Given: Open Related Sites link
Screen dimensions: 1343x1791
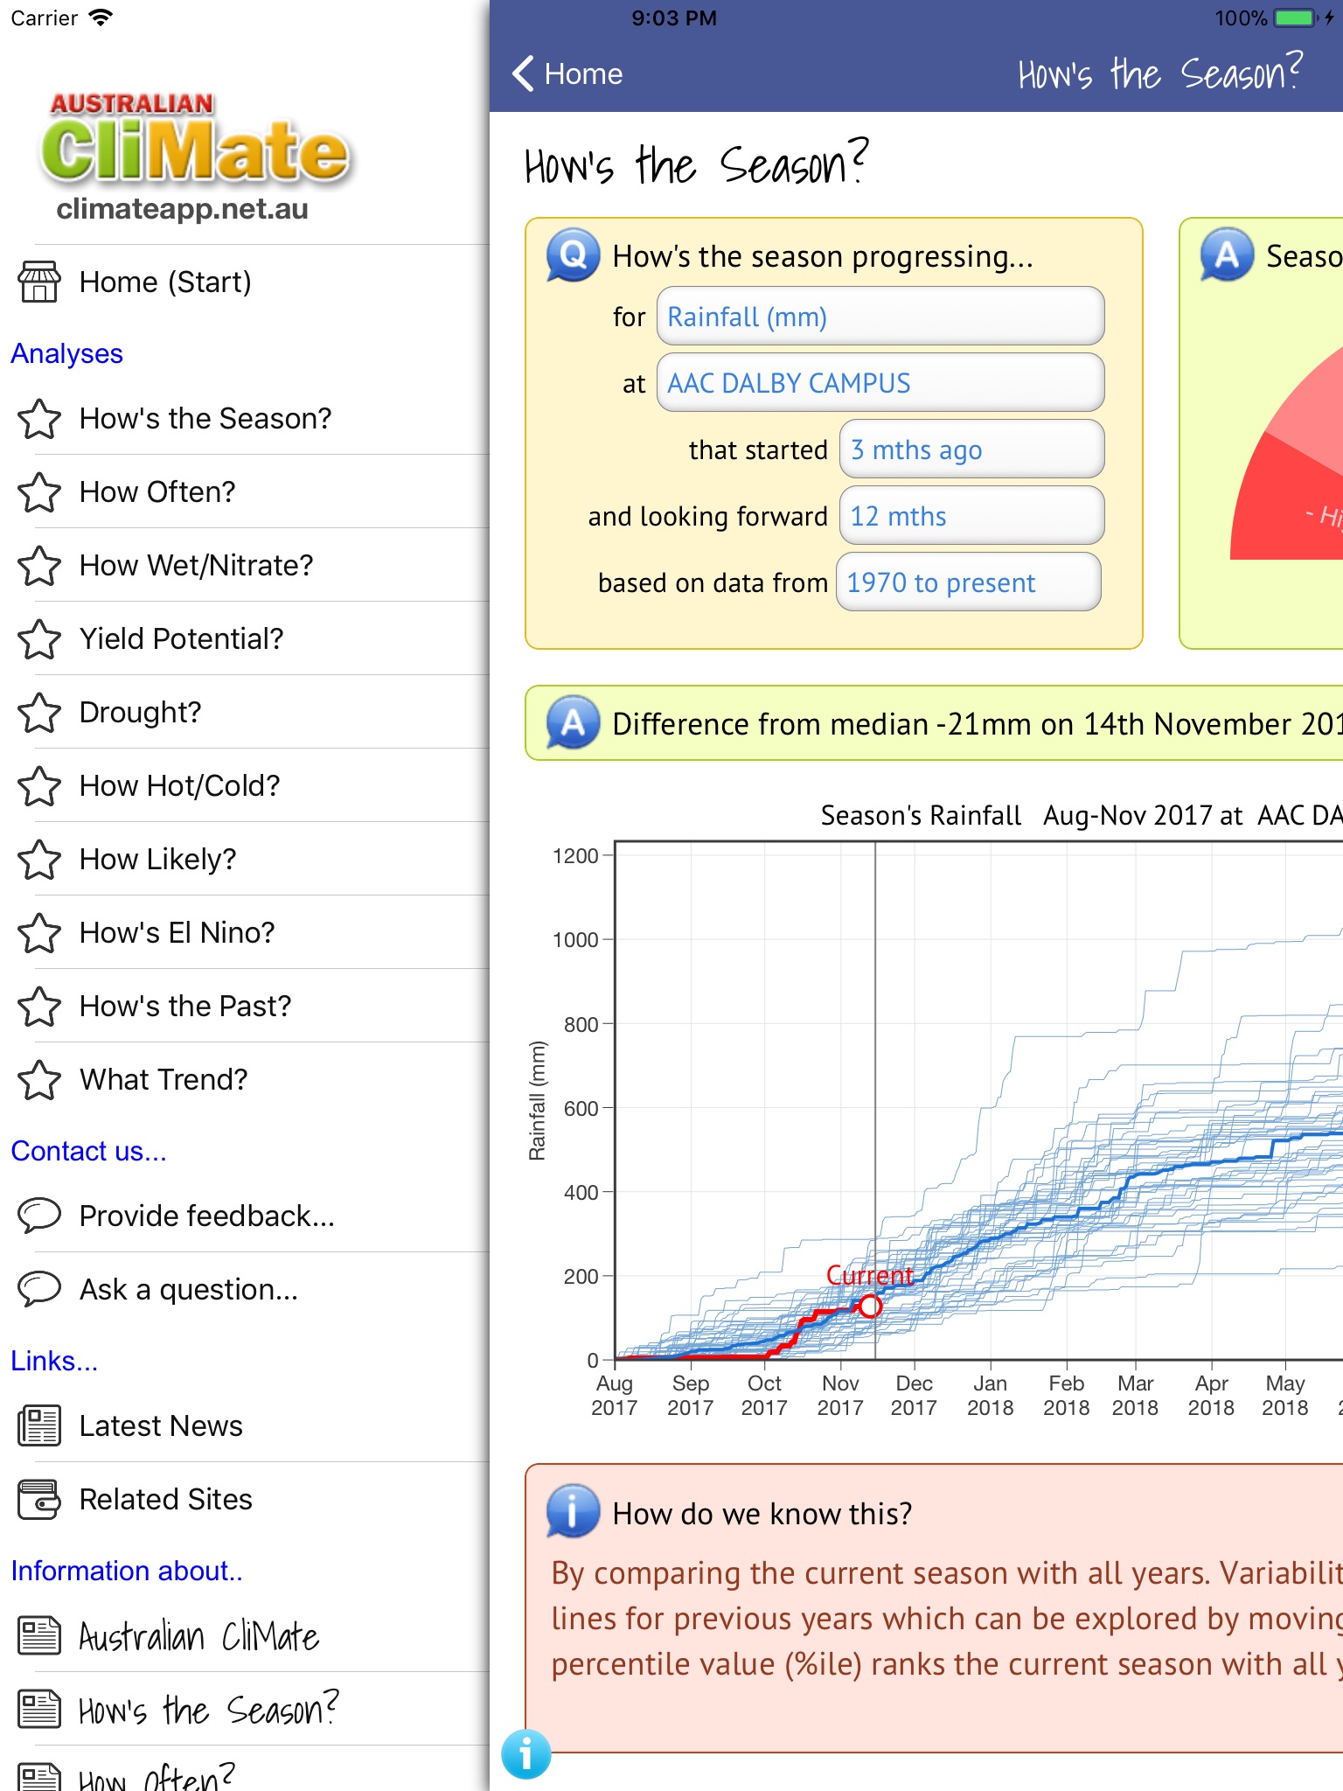Looking at the screenshot, I should click(x=245, y=1499).
